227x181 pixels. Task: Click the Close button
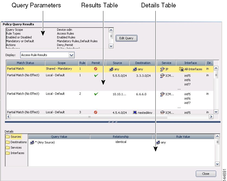click(x=206, y=174)
